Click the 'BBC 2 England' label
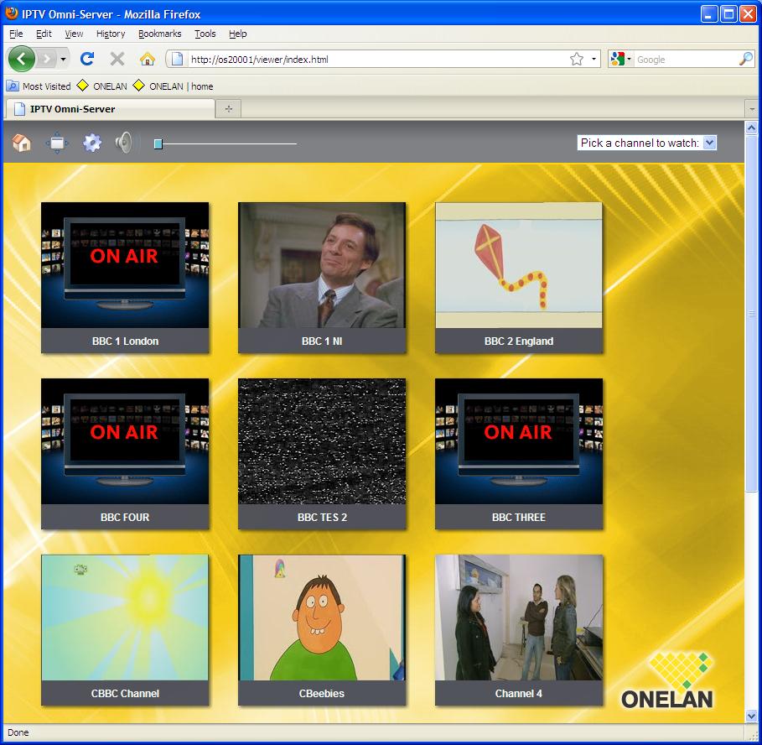The image size is (762, 745). pyautogui.click(x=519, y=341)
